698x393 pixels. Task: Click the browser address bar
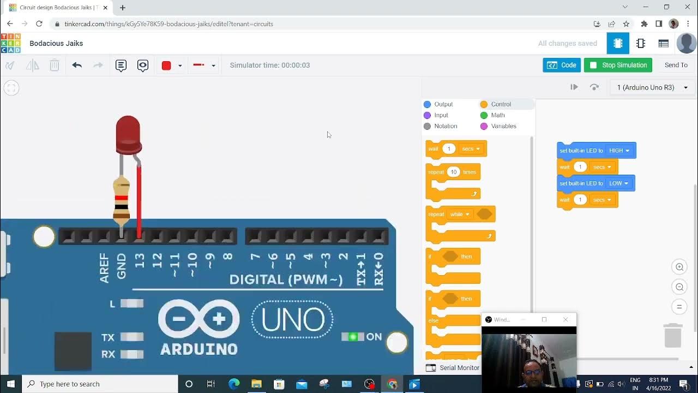click(x=322, y=24)
